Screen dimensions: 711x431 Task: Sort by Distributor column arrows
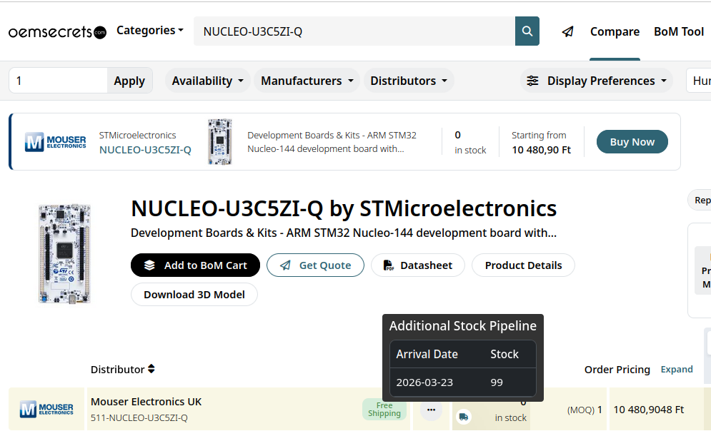[151, 369]
